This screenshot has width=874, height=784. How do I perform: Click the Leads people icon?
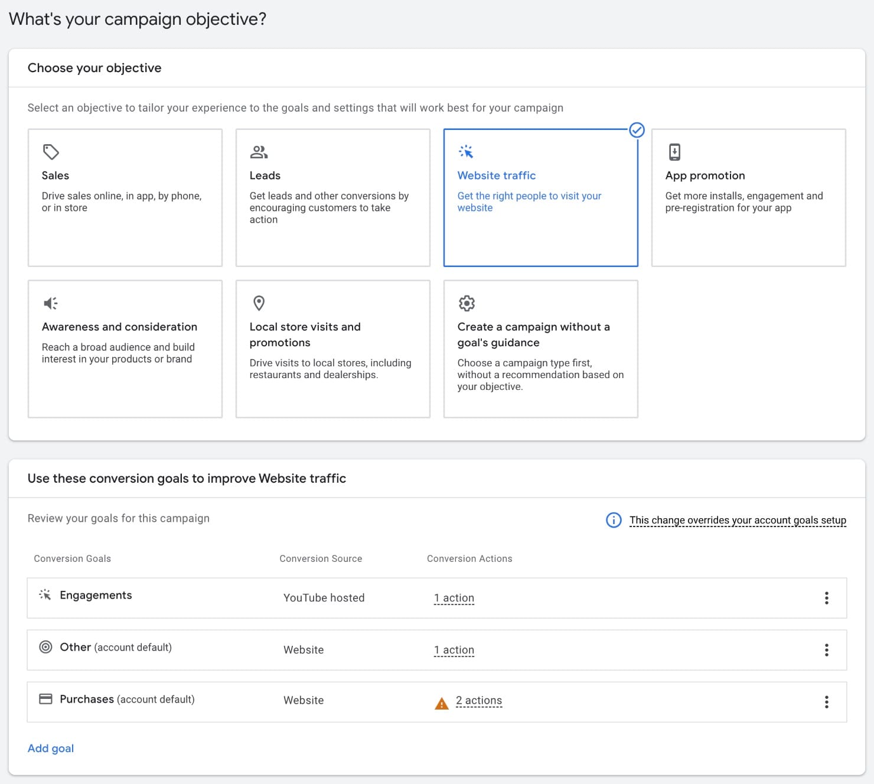[x=259, y=152]
